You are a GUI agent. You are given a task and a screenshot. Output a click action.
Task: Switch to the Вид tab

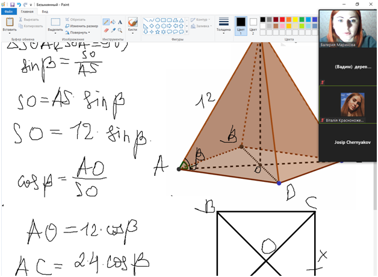(45, 11)
